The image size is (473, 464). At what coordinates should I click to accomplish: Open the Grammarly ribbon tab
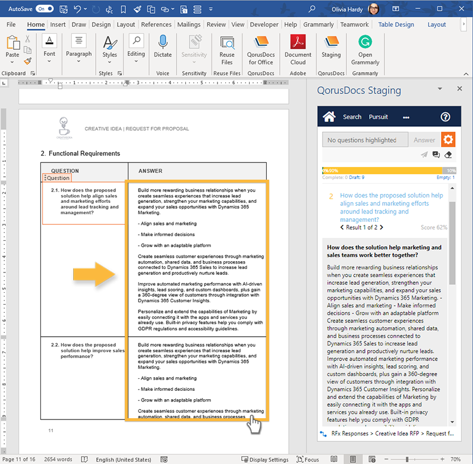pyautogui.click(x=319, y=24)
